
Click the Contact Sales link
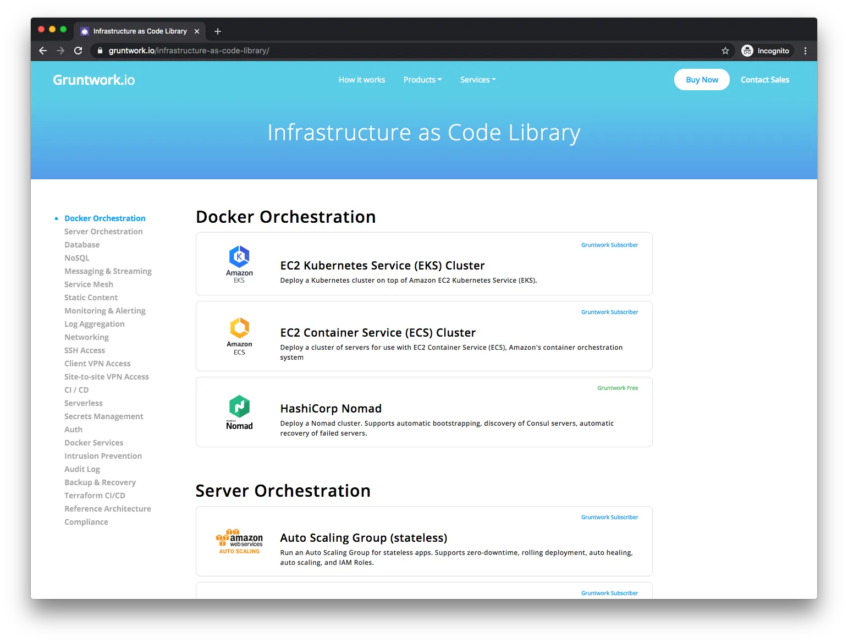pyautogui.click(x=765, y=80)
